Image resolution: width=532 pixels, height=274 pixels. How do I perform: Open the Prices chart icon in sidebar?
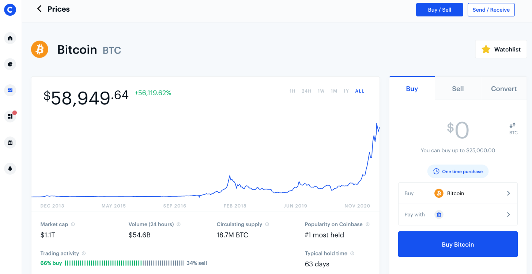click(x=10, y=90)
